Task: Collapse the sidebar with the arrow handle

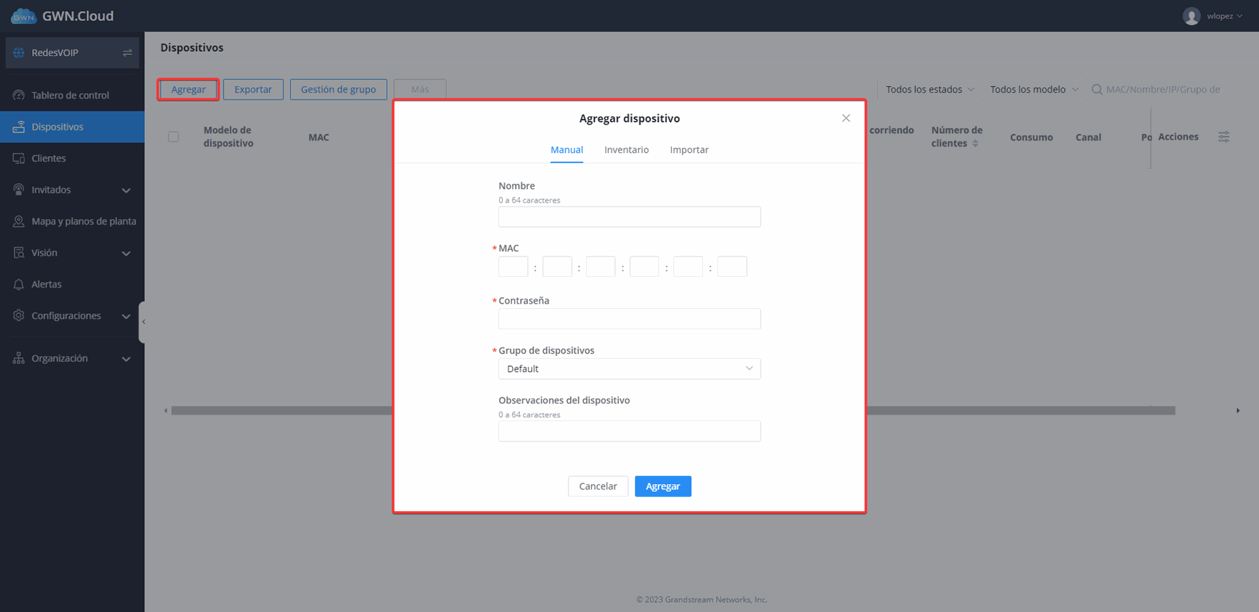Action: point(142,321)
